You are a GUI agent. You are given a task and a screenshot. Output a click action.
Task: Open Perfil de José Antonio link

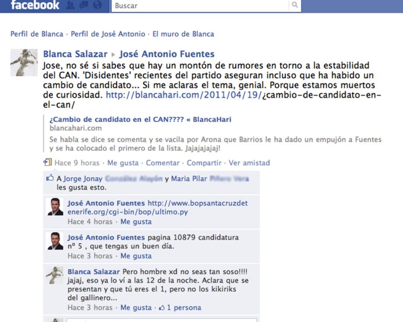(x=108, y=34)
